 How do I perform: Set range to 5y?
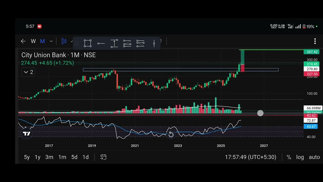click(27, 157)
